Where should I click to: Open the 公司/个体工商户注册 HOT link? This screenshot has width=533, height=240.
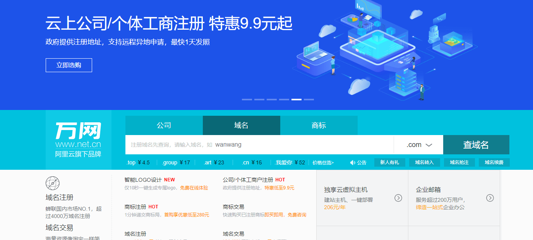coord(254,180)
